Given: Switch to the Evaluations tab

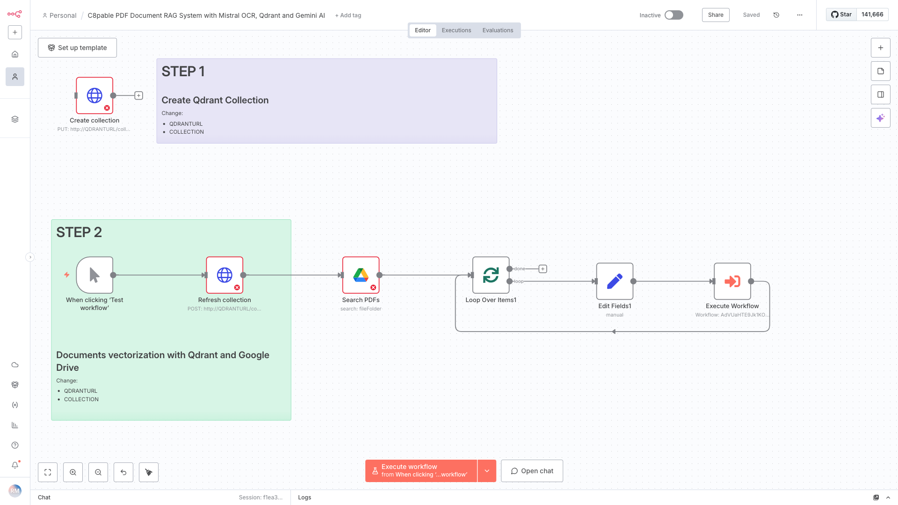Looking at the screenshot, I should click(x=498, y=30).
